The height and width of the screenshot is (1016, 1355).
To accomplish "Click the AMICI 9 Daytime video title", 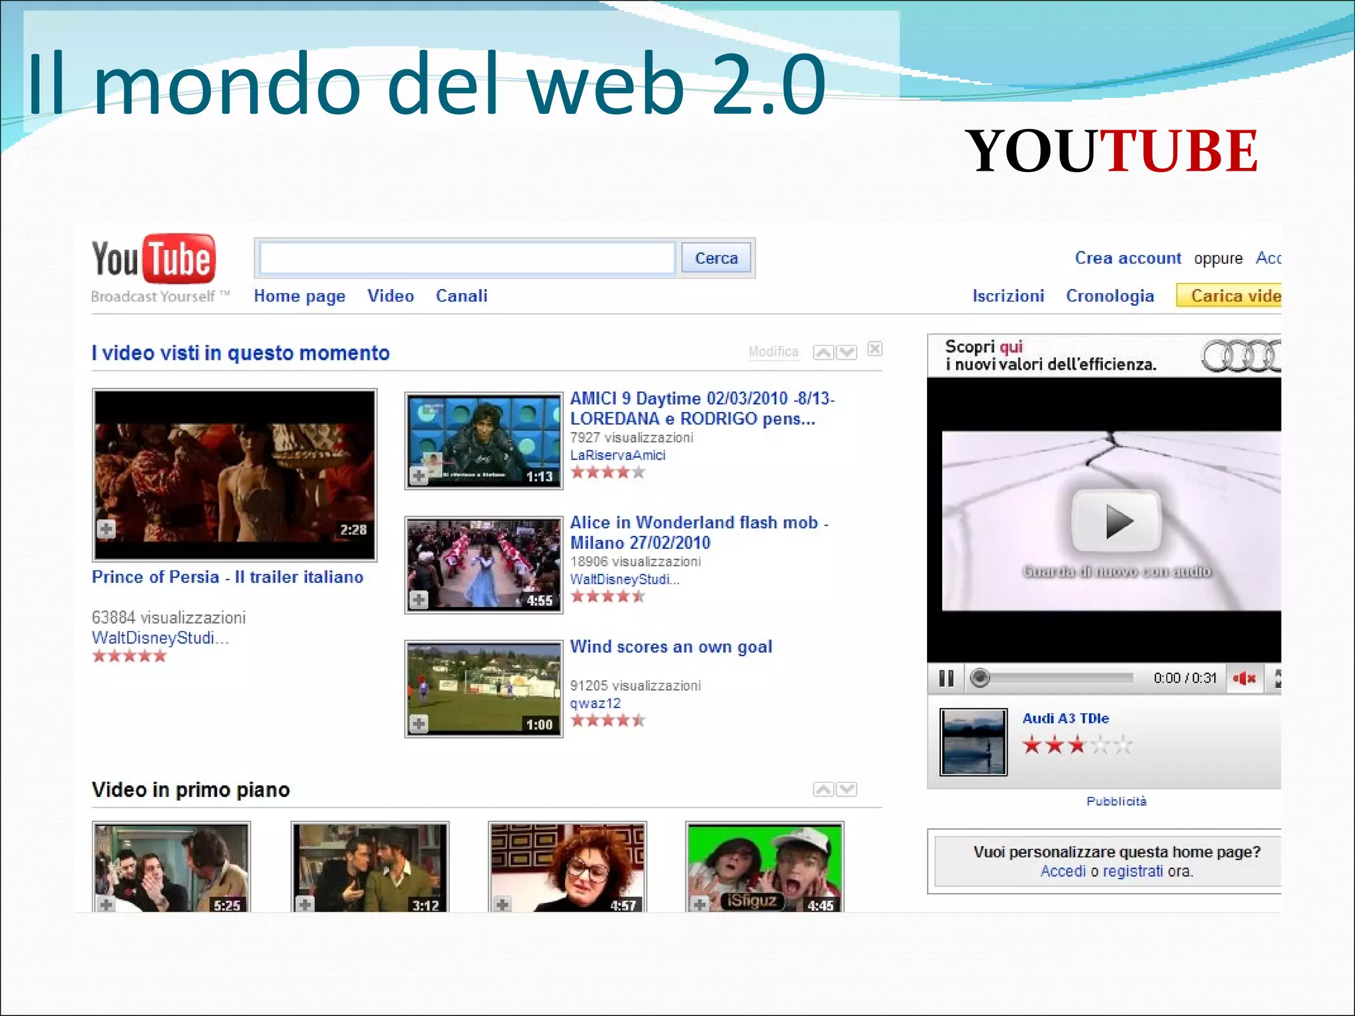I will (702, 408).
